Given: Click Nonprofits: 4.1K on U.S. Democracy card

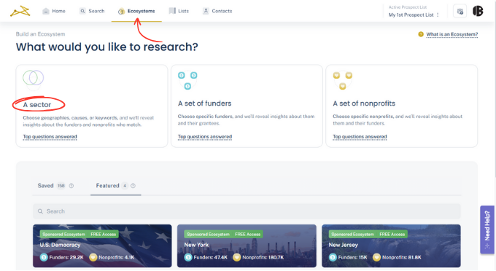Looking at the screenshot, I should coord(117,257).
